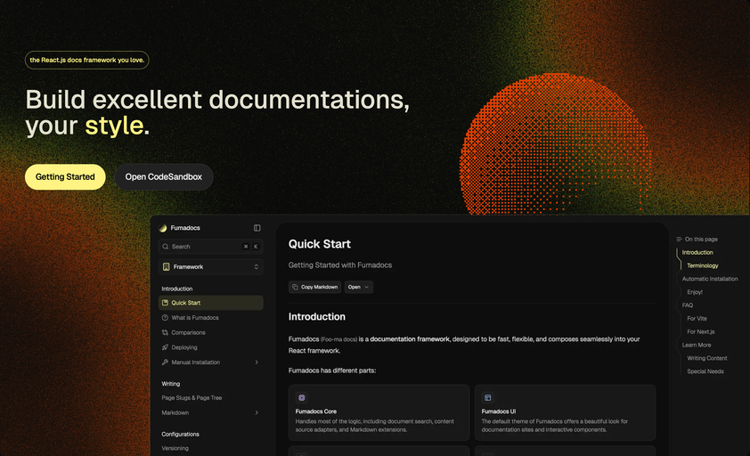Viewport: 750px width, 456px height.
Task: Click the Getting Started button
Action: point(65,177)
